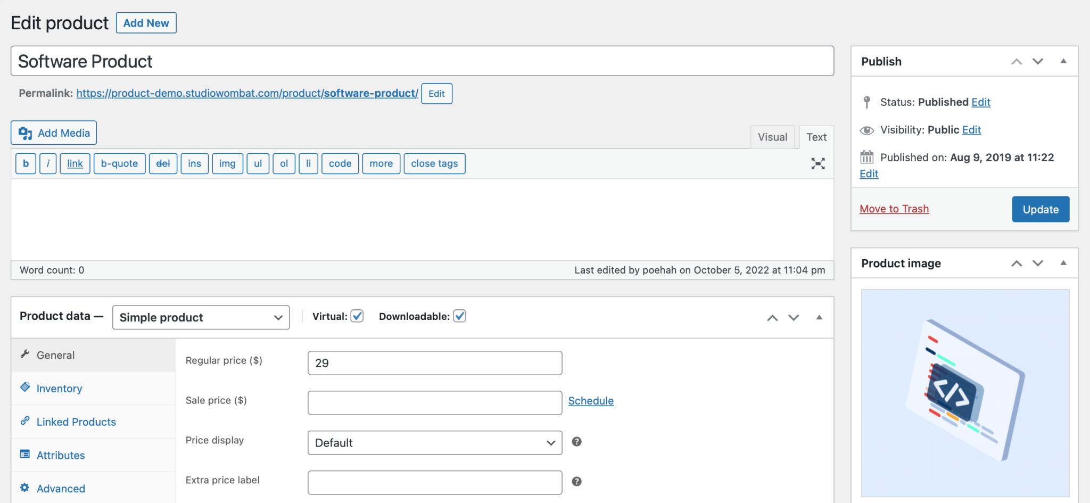This screenshot has width=1090, height=503.
Task: Open the Simple product type dropdown
Action: tap(201, 317)
